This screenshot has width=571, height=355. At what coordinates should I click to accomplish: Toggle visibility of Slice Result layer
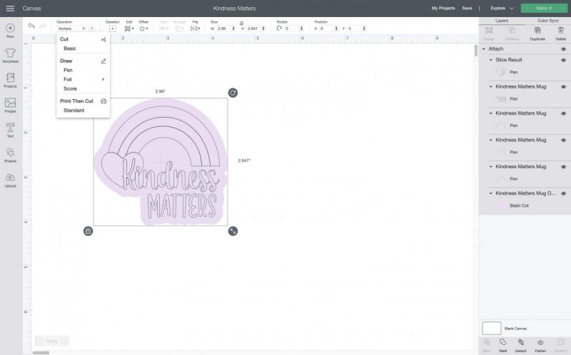point(563,60)
